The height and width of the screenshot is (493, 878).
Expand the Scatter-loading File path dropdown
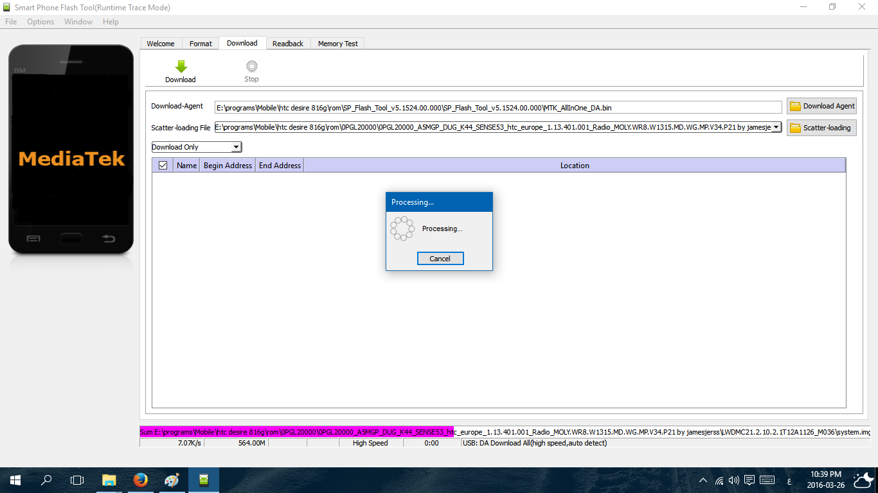coord(776,127)
